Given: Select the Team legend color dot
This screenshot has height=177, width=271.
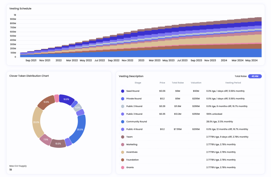Looking at the screenshot, I should [123, 137].
